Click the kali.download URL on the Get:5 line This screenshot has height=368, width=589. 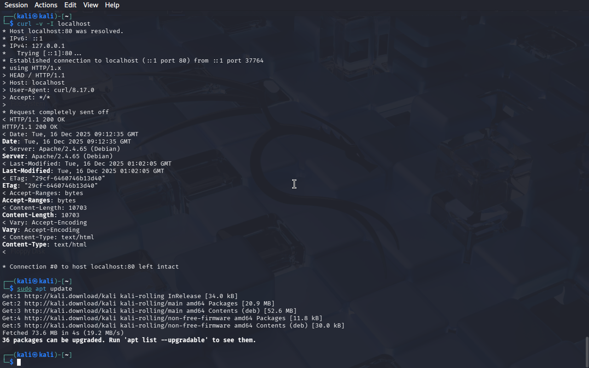(70, 326)
